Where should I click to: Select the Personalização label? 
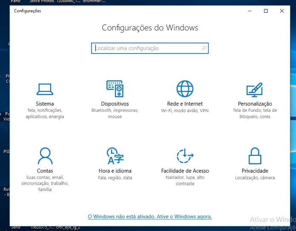click(255, 104)
